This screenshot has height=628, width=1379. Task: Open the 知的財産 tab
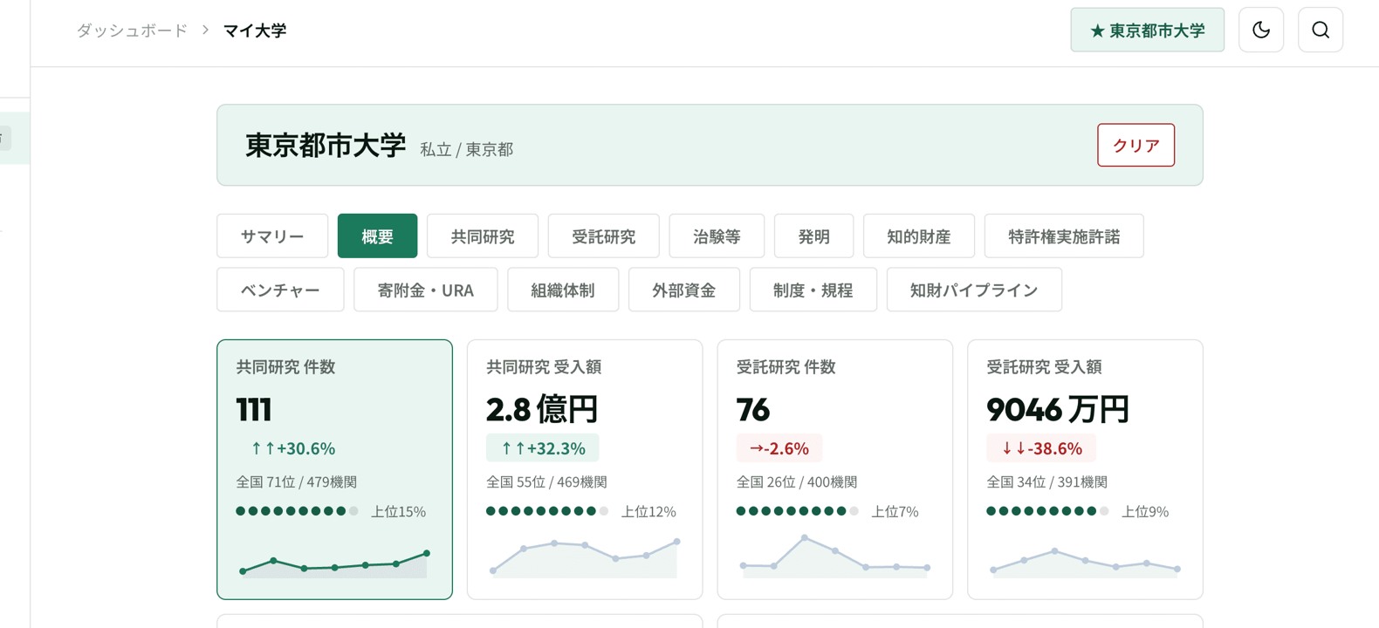coord(918,235)
